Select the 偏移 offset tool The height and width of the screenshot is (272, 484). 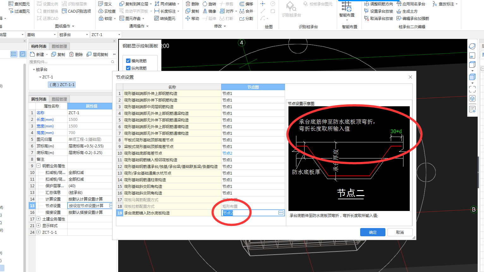tap(246, 4)
